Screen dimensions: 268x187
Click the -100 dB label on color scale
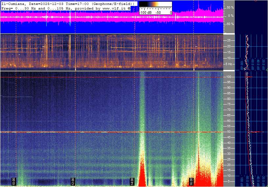145,12
